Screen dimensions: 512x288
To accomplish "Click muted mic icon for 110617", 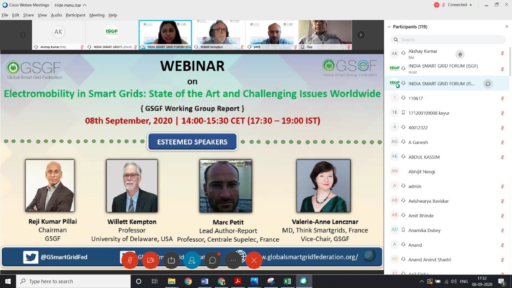I will (x=502, y=98).
